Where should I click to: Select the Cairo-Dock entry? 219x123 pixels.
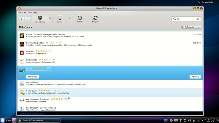click(110, 92)
